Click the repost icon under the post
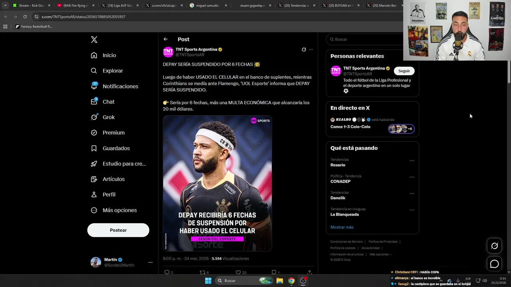This screenshot has width=511, height=287. (x=202, y=272)
